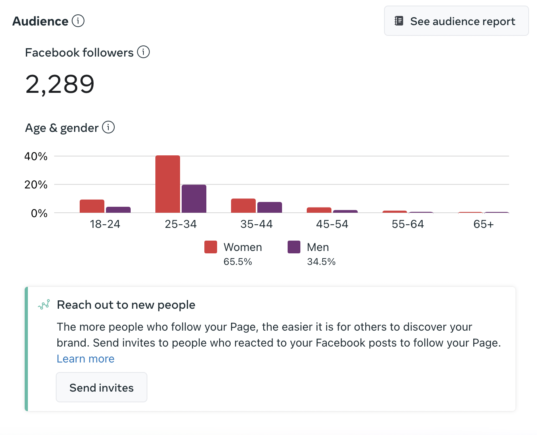Click the purple Men legend swatch
Viewport: 537px width, 435px height.
(294, 247)
